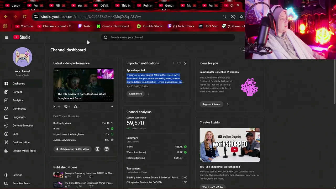Click the YouTube Studio logo
Viewport: 336px width, 189px height.
pyautogui.click(x=22, y=37)
